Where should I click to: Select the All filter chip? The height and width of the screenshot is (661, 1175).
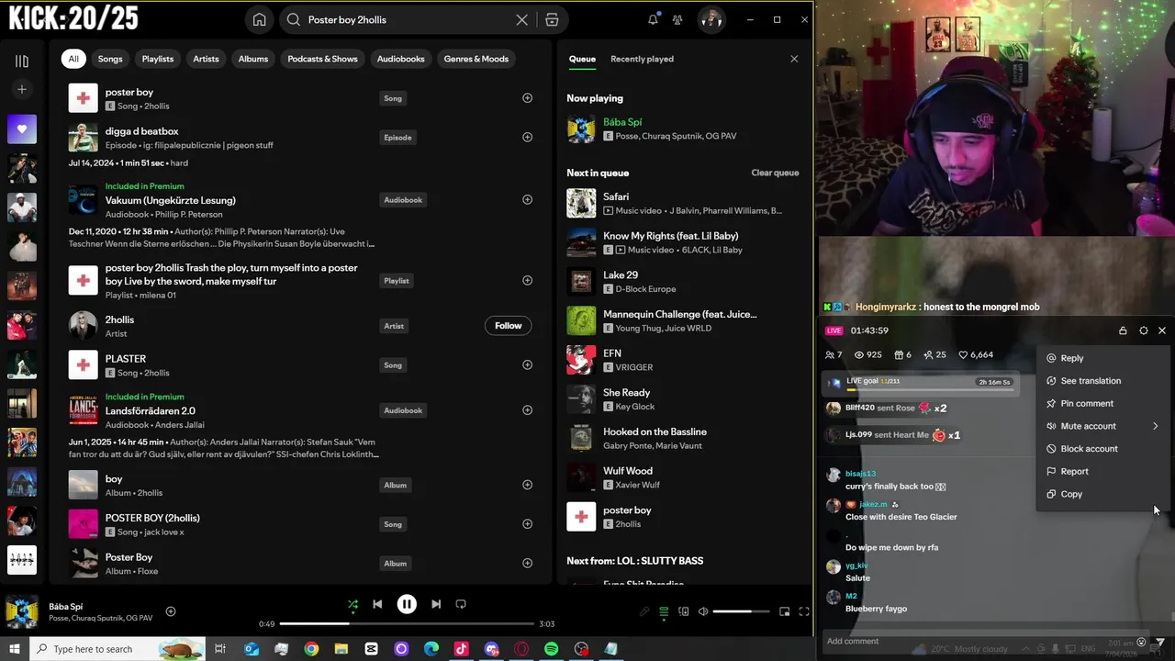coord(73,59)
